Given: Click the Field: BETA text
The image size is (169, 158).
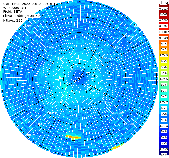Looking at the screenshot, I should (13, 12).
